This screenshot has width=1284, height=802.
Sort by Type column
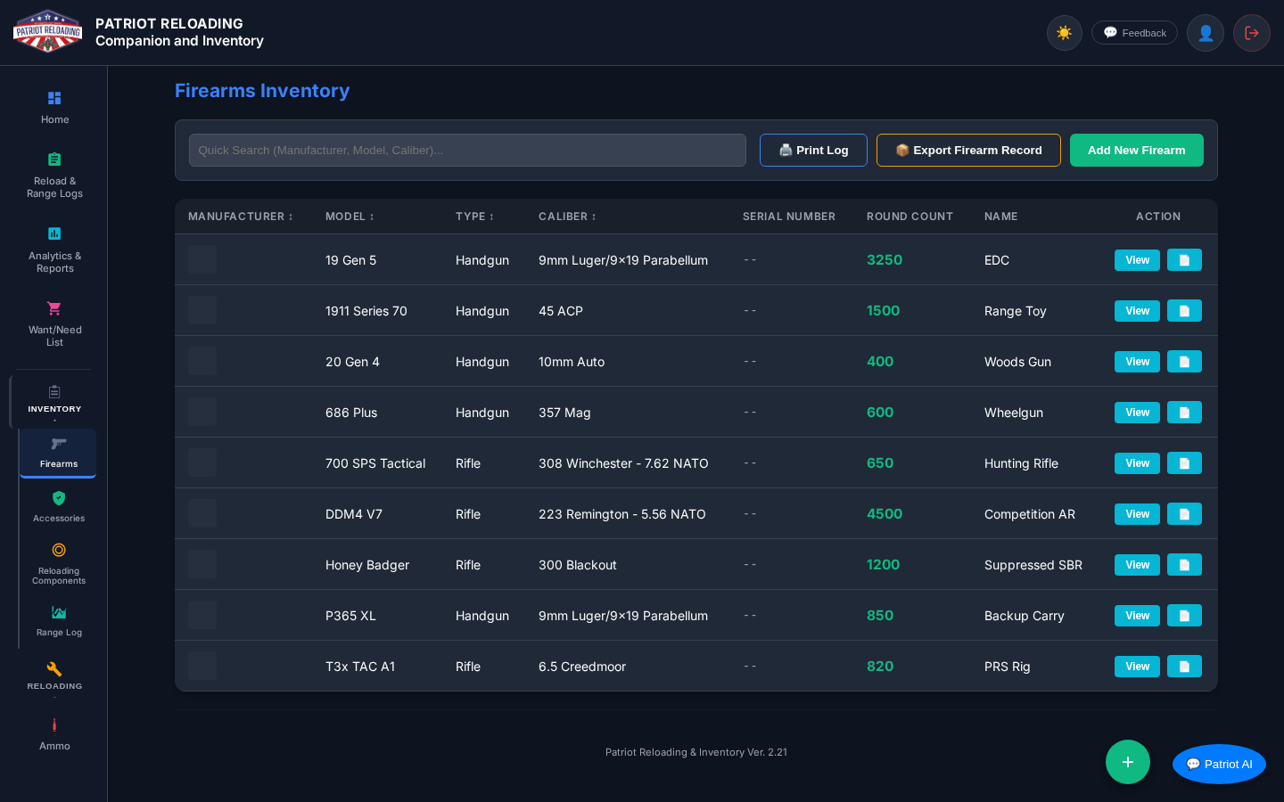[474, 217]
